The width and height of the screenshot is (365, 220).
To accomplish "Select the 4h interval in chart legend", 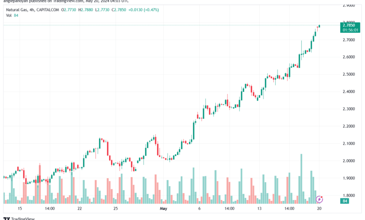I will 32,10.
